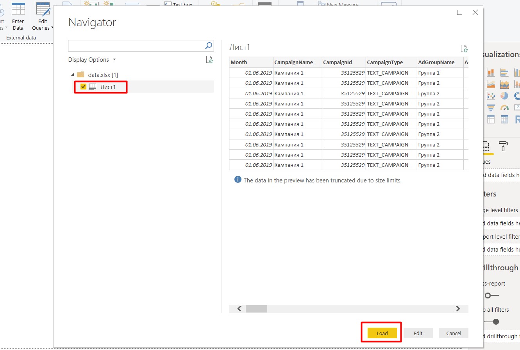The width and height of the screenshot is (520, 350).
Task: Open the Format paint roller pane
Action: [x=503, y=146]
